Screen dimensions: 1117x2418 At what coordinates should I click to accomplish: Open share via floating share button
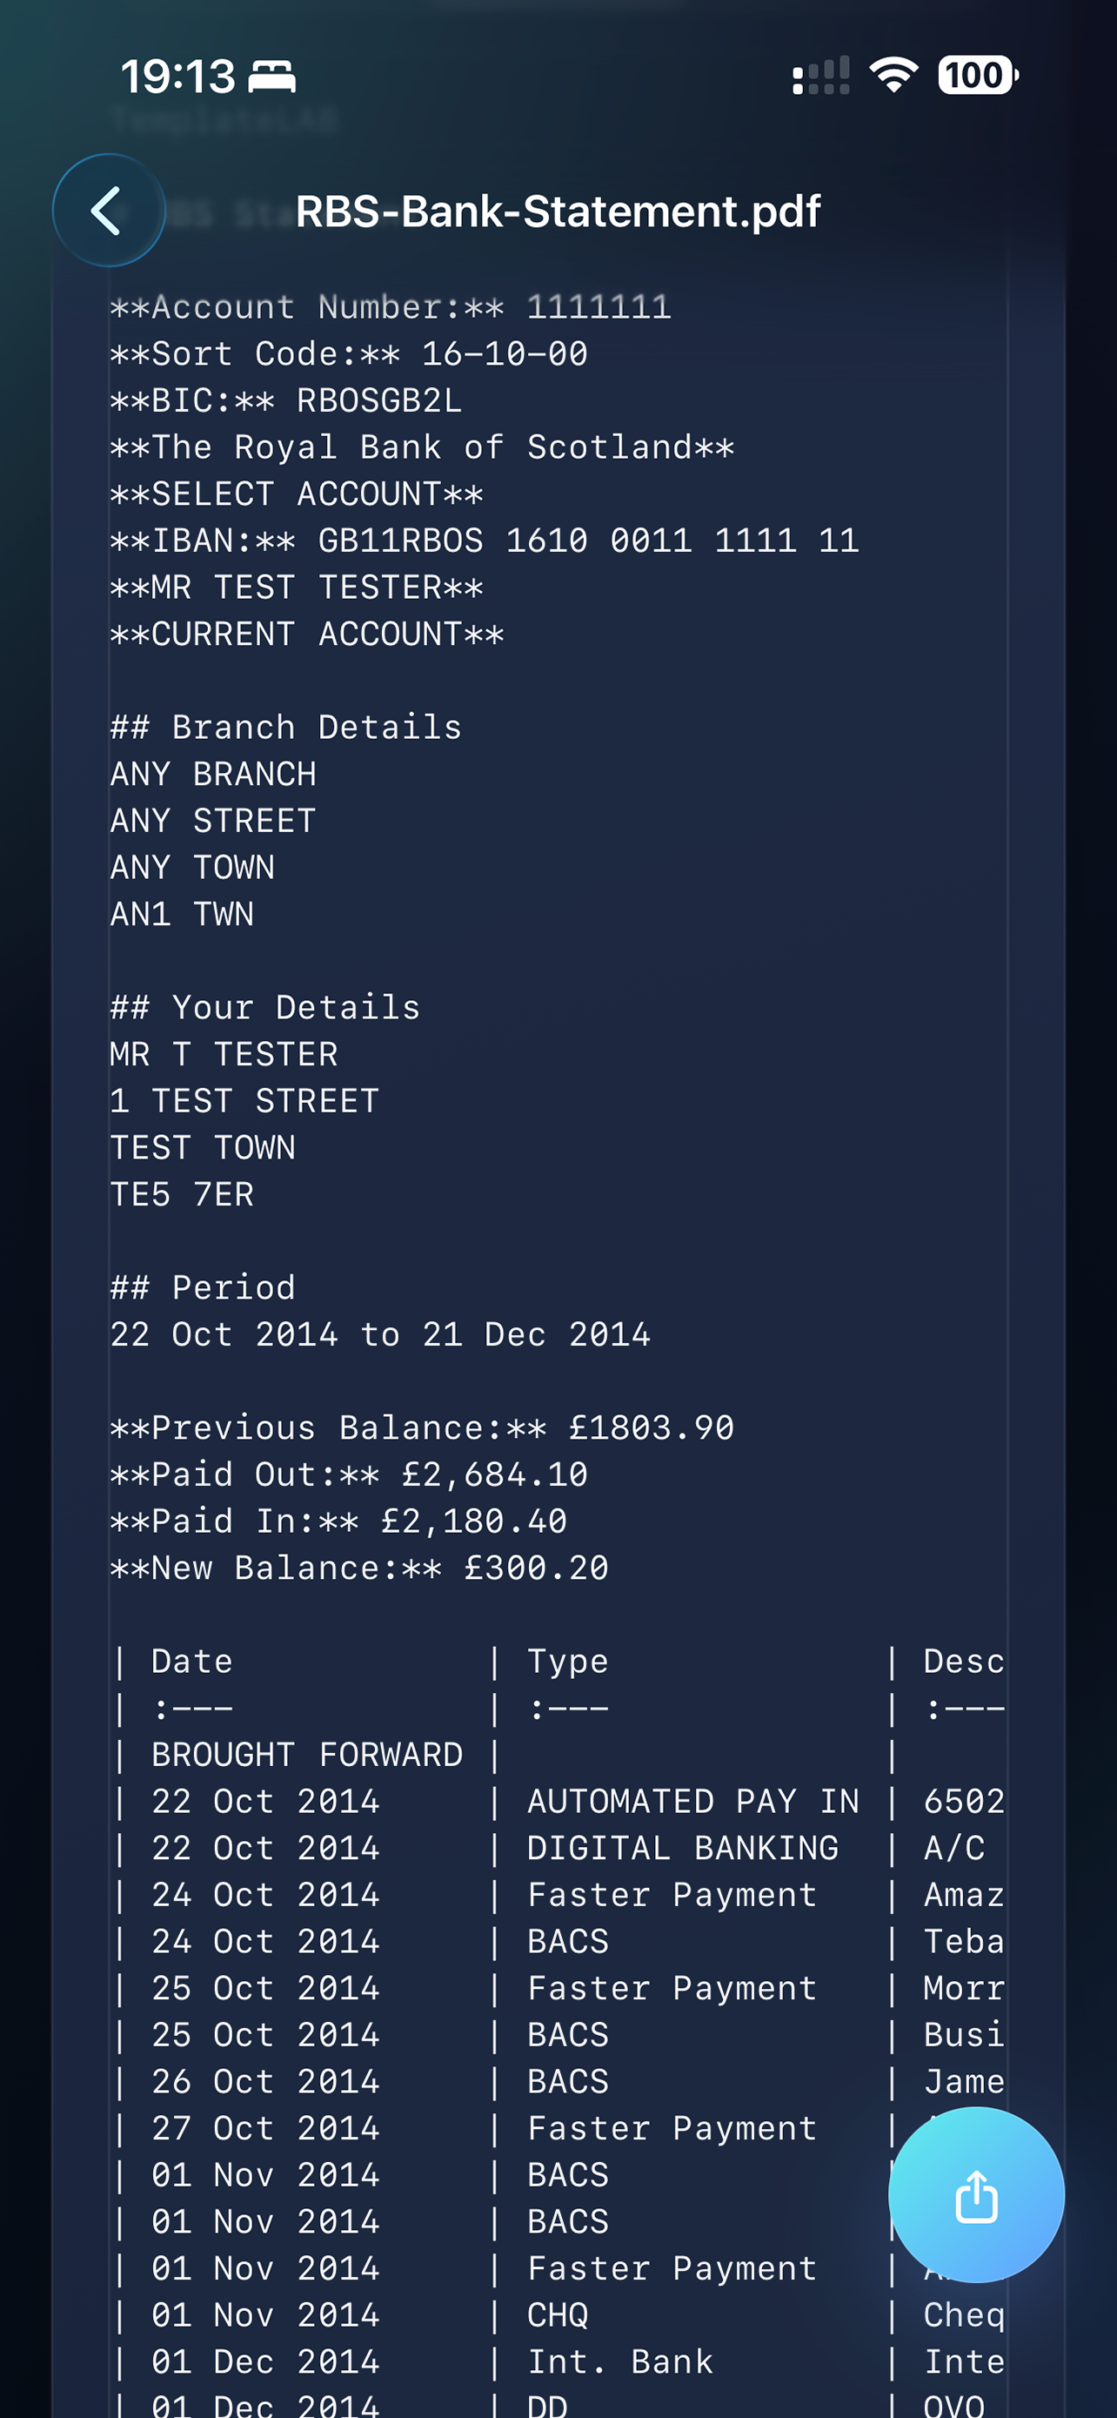pyautogui.click(x=975, y=2195)
